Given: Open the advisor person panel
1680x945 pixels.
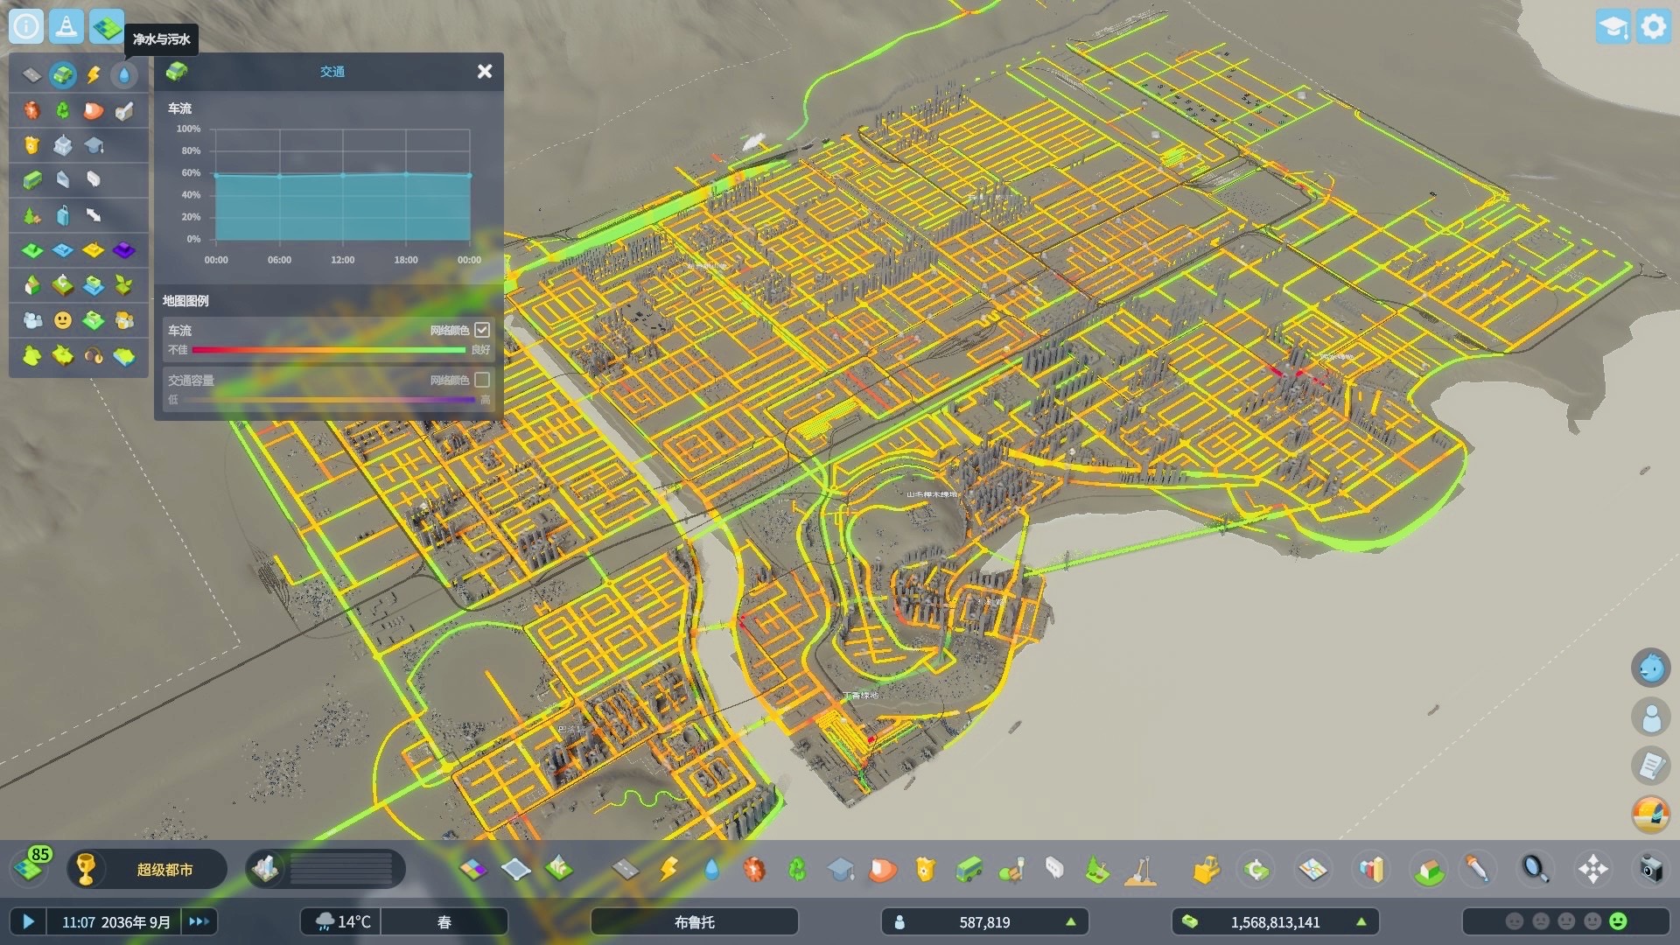Looking at the screenshot, I should coord(1651,717).
